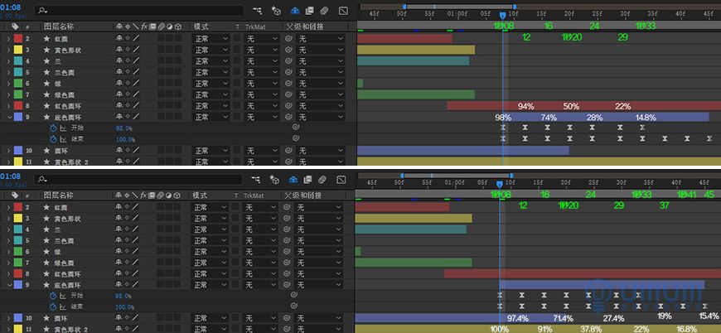Open parent dropdown for 绿色圆 in lower panel
Image resolution: width=721 pixels, height=333 pixels.
click(320, 262)
